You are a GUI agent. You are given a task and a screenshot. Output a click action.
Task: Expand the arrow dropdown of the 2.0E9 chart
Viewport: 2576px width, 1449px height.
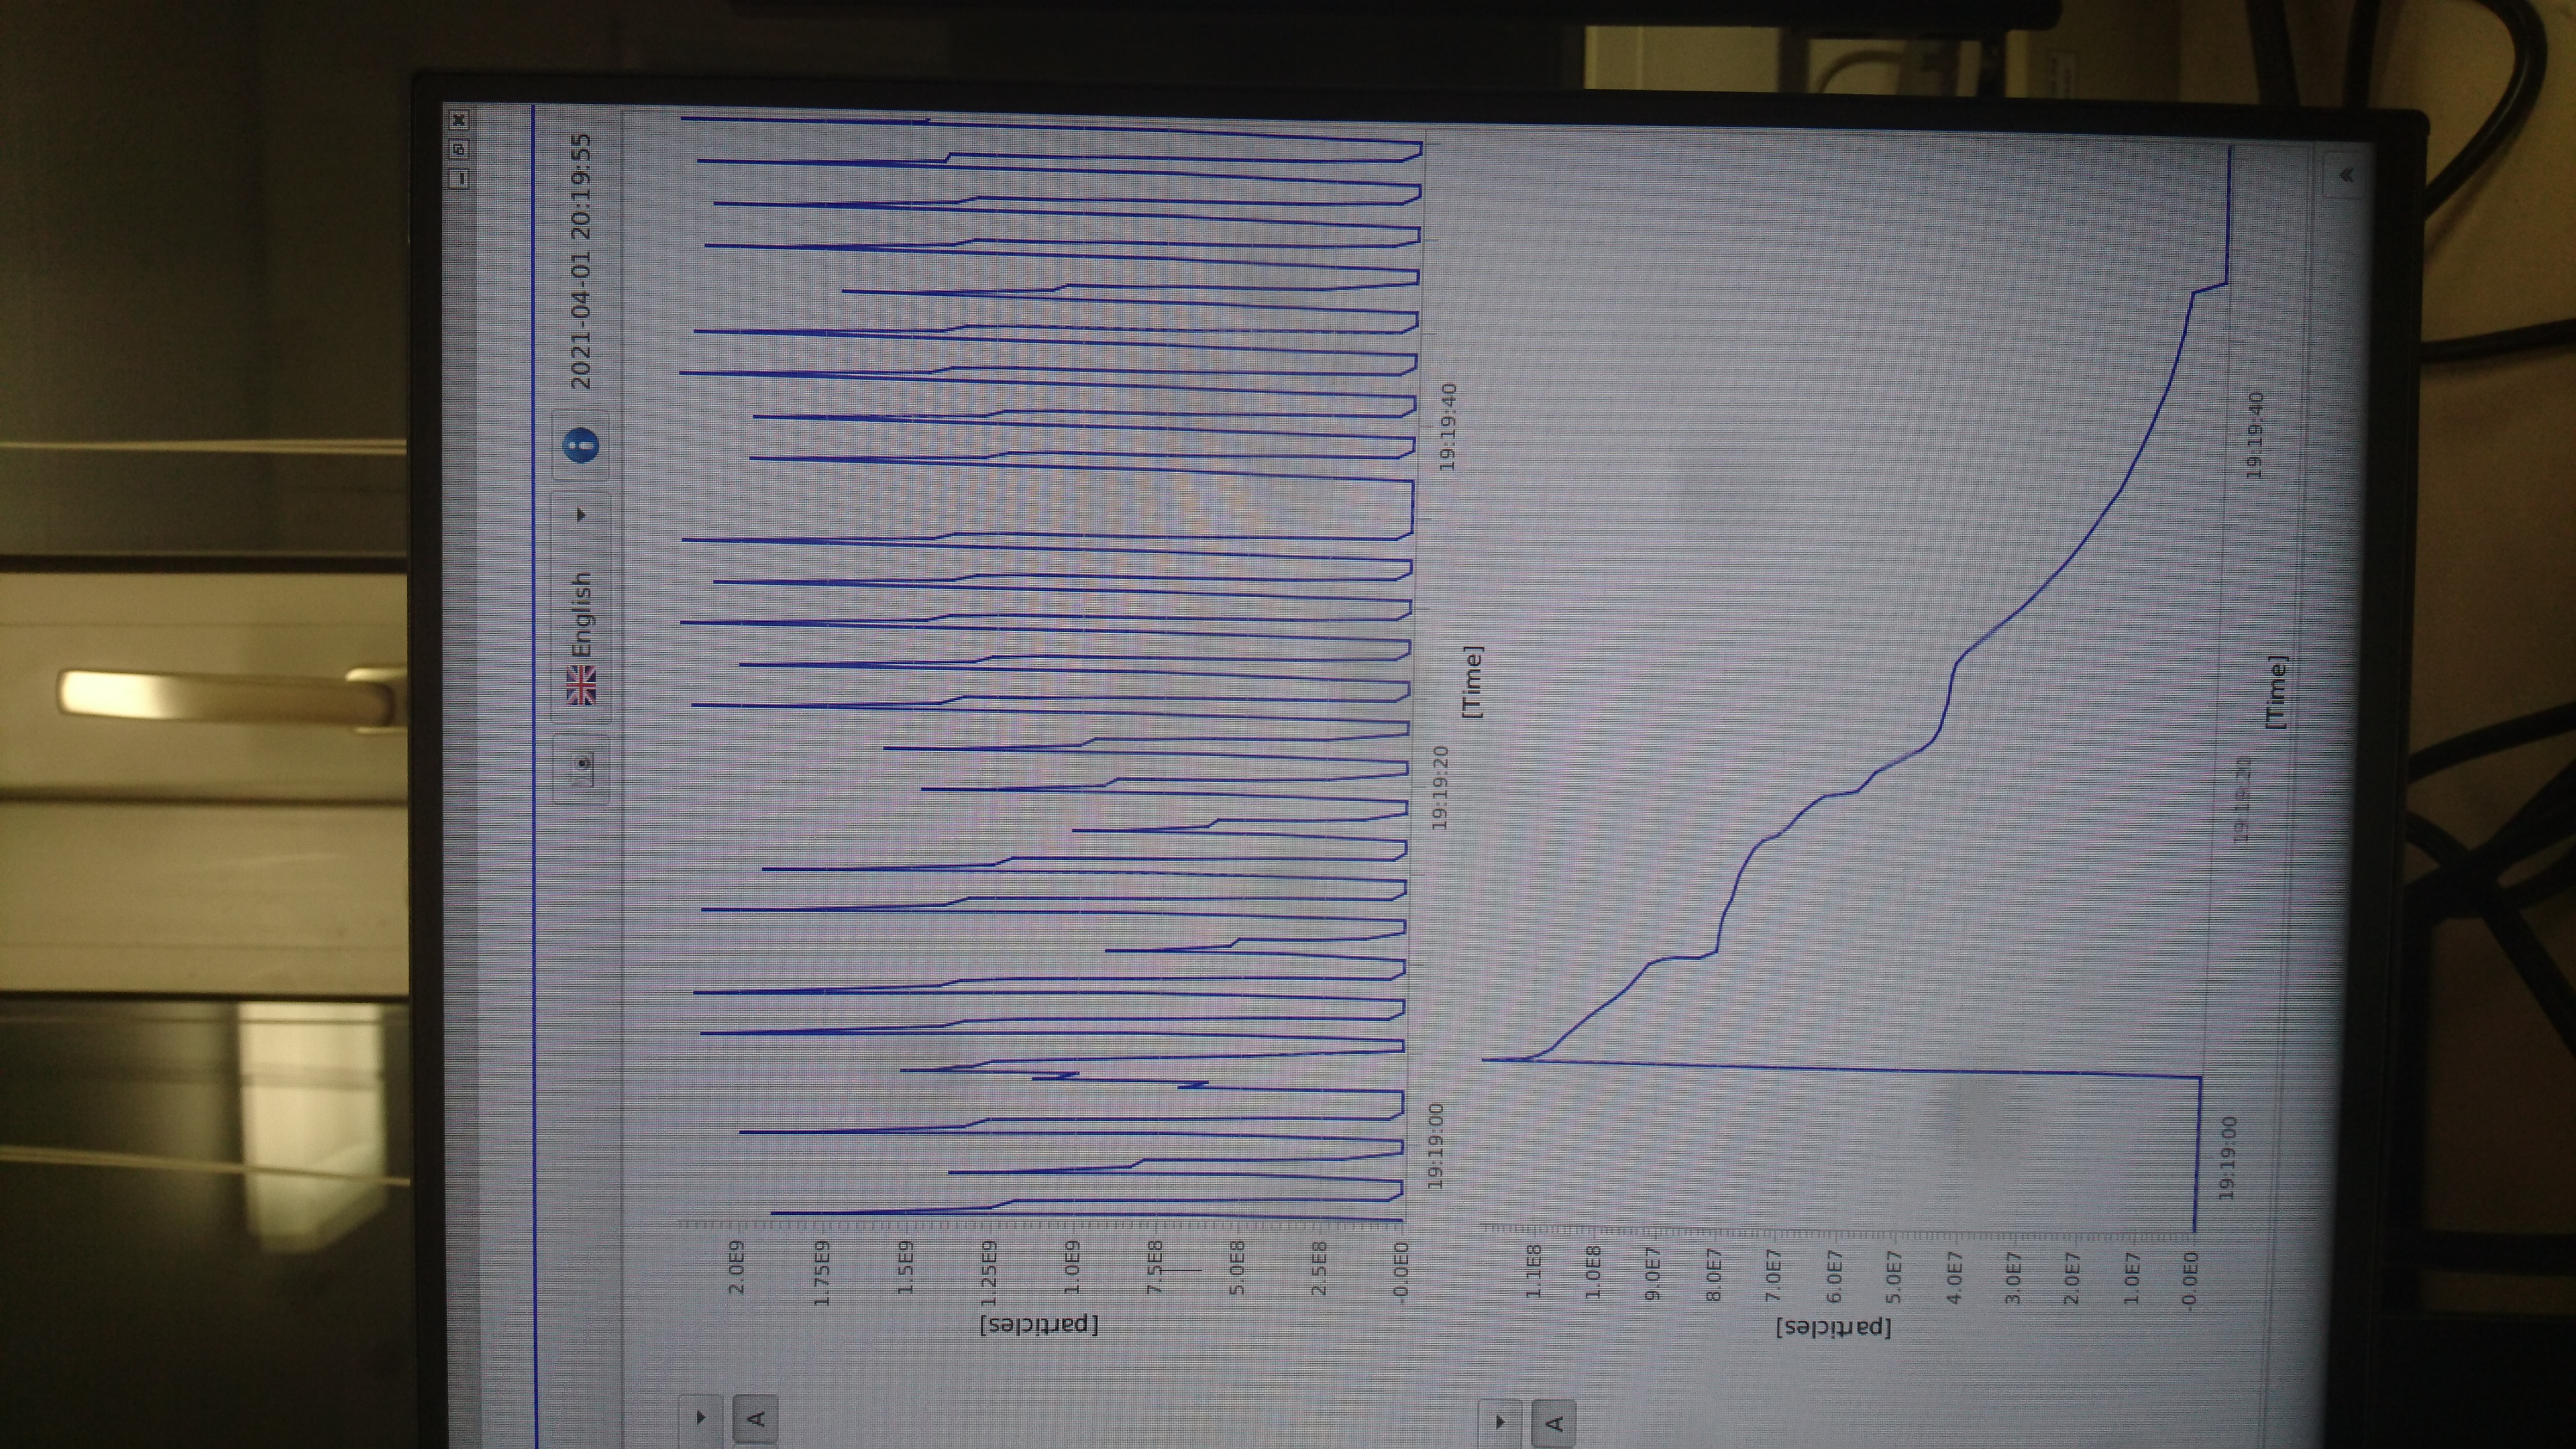700,1416
